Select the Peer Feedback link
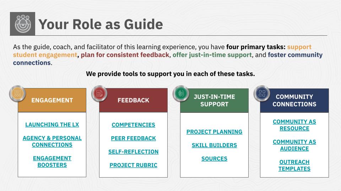Image resolution: width=341 pixels, height=191 pixels. (x=133, y=138)
